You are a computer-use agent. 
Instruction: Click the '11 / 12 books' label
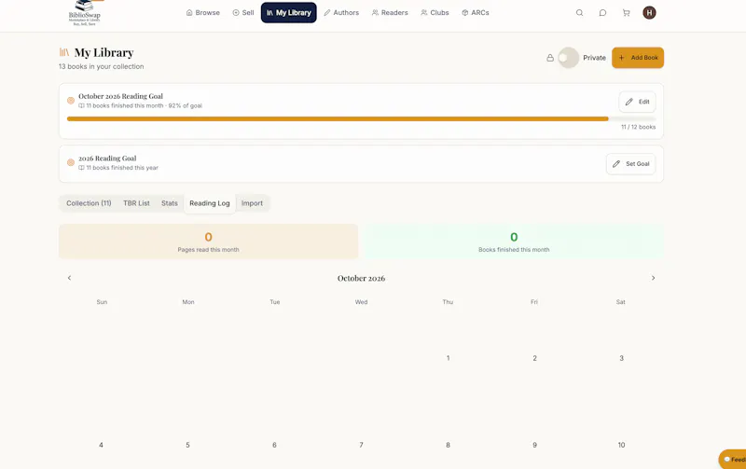(x=638, y=127)
